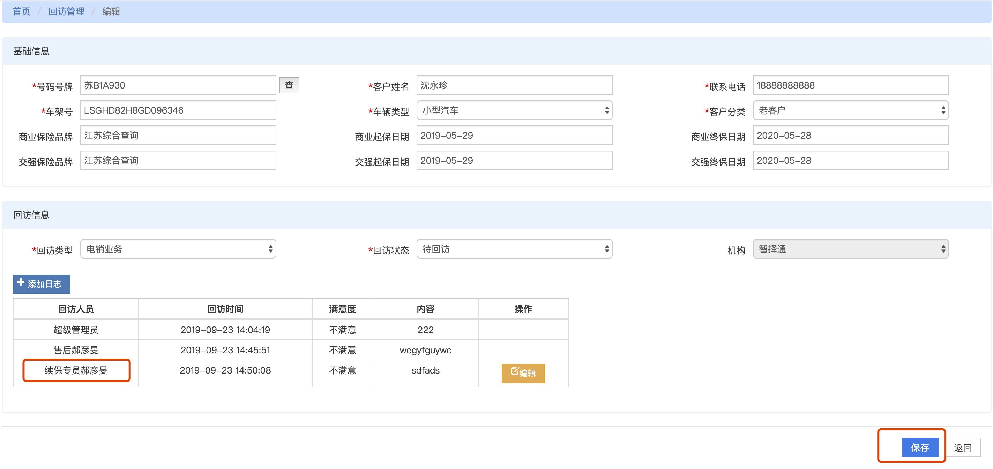This screenshot has height=469, width=993.
Task: Click into the 车架号 VIN input field
Action: [x=178, y=110]
